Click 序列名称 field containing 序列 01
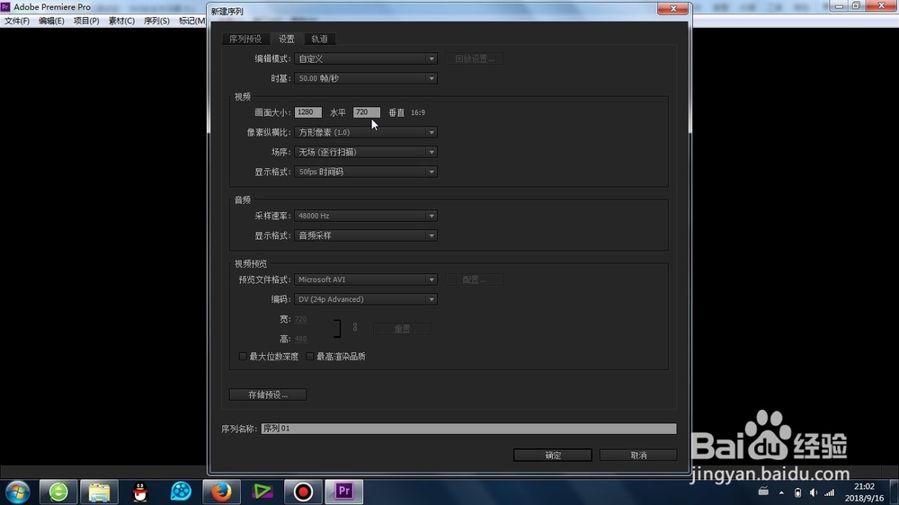Screen dimensions: 899x505 click(x=468, y=429)
